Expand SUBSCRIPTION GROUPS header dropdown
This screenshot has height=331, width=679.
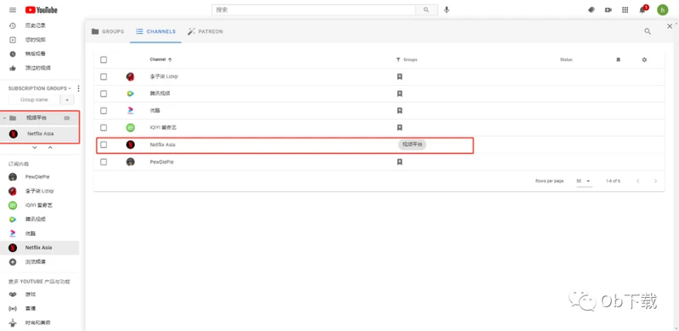coord(40,88)
